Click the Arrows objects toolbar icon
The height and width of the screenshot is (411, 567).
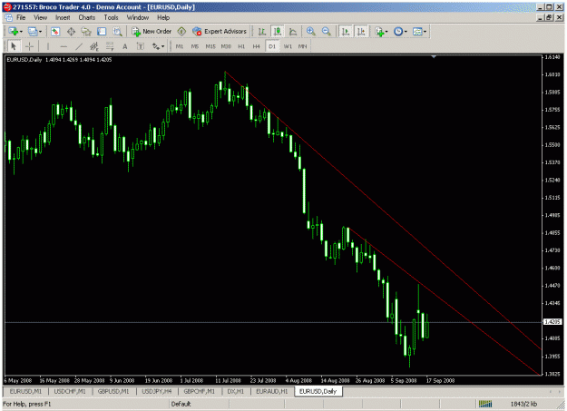155,46
